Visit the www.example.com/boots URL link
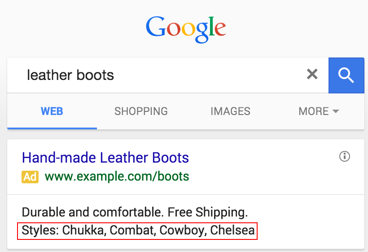Image resolution: width=368 pixels, height=252 pixels. click(x=117, y=177)
